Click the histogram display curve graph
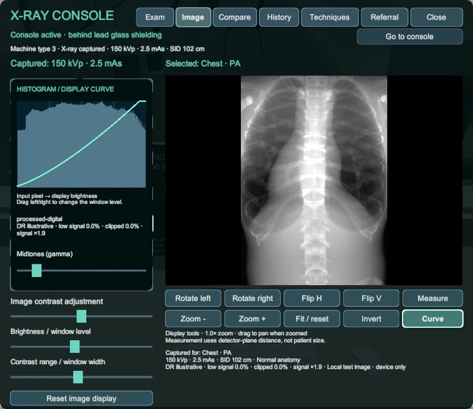473x409 pixels. pos(81,144)
